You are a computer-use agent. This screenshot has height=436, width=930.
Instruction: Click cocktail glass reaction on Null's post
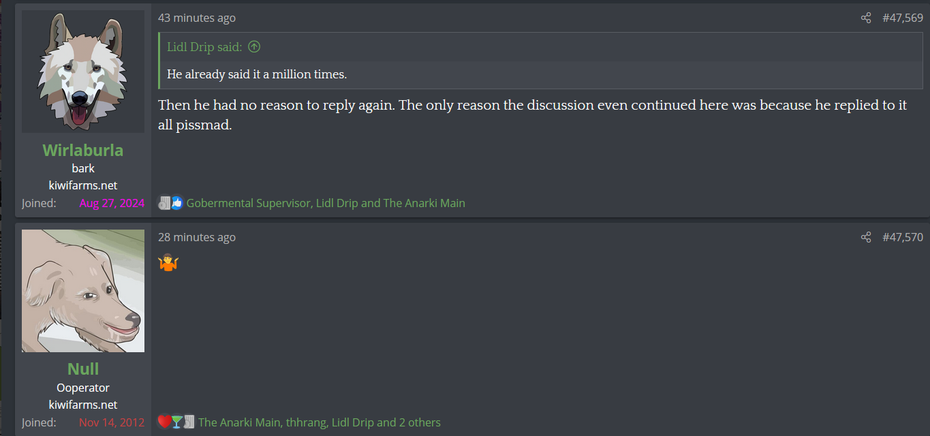176,422
